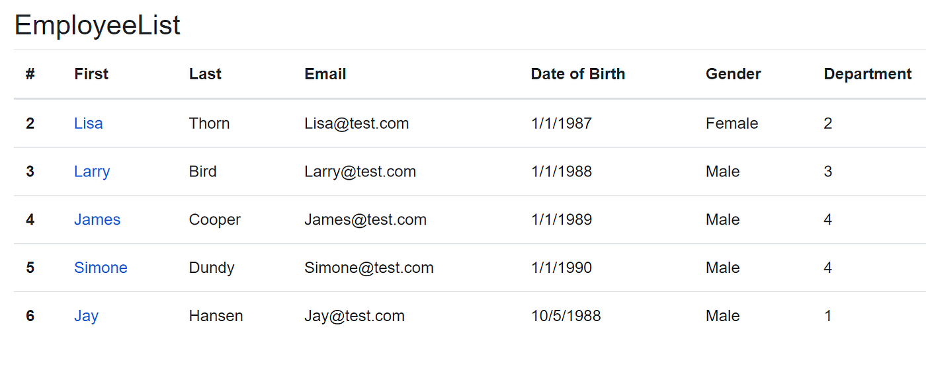Click the Lisa@test.com email cell

[x=357, y=124]
